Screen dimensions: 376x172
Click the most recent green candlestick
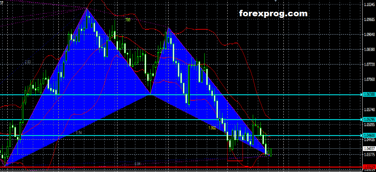coord(271,152)
